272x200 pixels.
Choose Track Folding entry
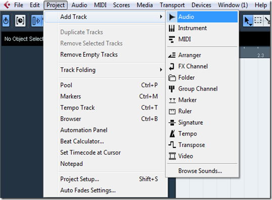coord(105,70)
